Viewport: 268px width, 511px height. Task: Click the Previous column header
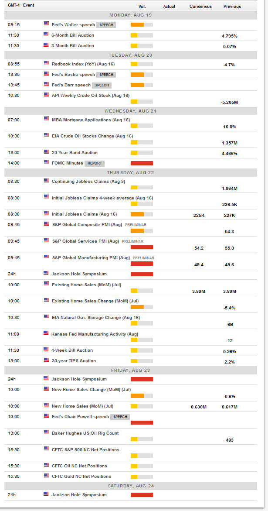pyautogui.click(x=232, y=6)
